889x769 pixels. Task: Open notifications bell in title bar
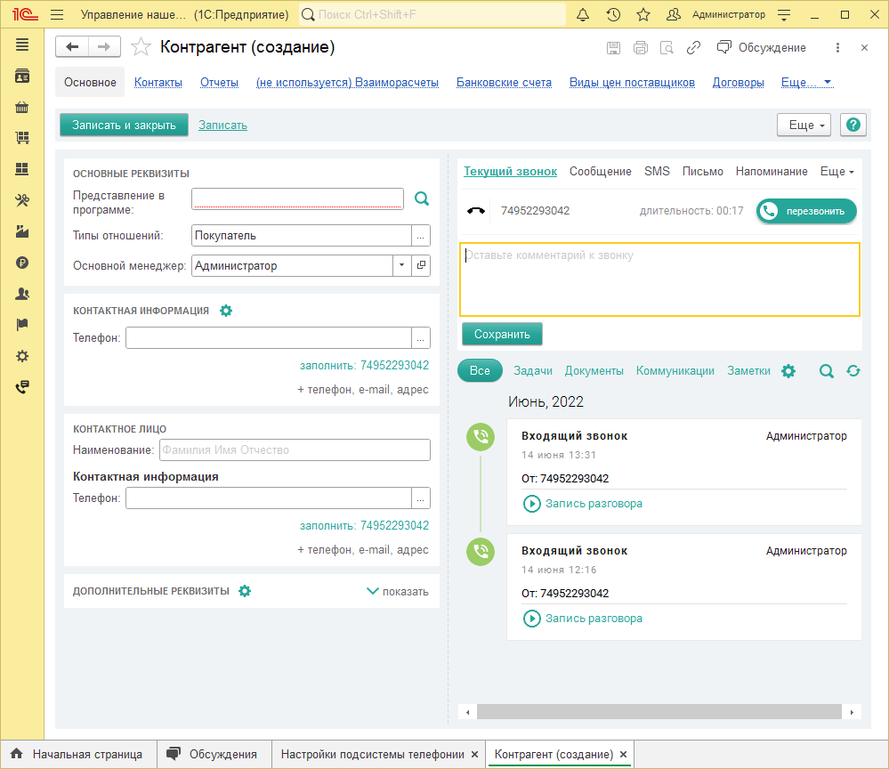click(583, 14)
